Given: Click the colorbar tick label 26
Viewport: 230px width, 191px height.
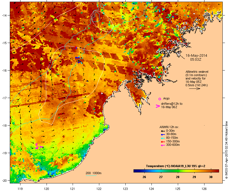Looking at the screenshot, I should (144, 177).
